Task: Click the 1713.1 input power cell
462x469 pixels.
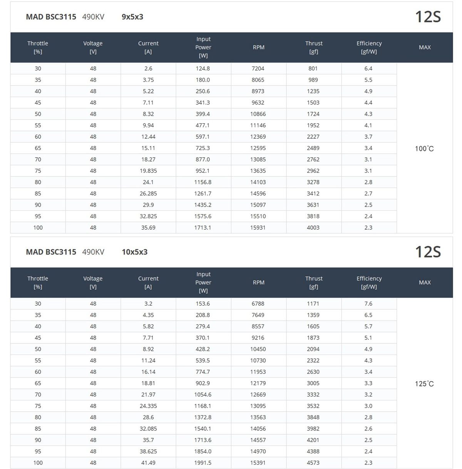Action: click(203, 228)
